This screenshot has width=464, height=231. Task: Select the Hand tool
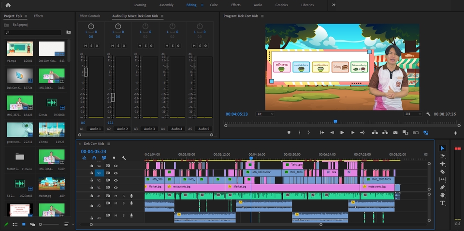pos(442,195)
